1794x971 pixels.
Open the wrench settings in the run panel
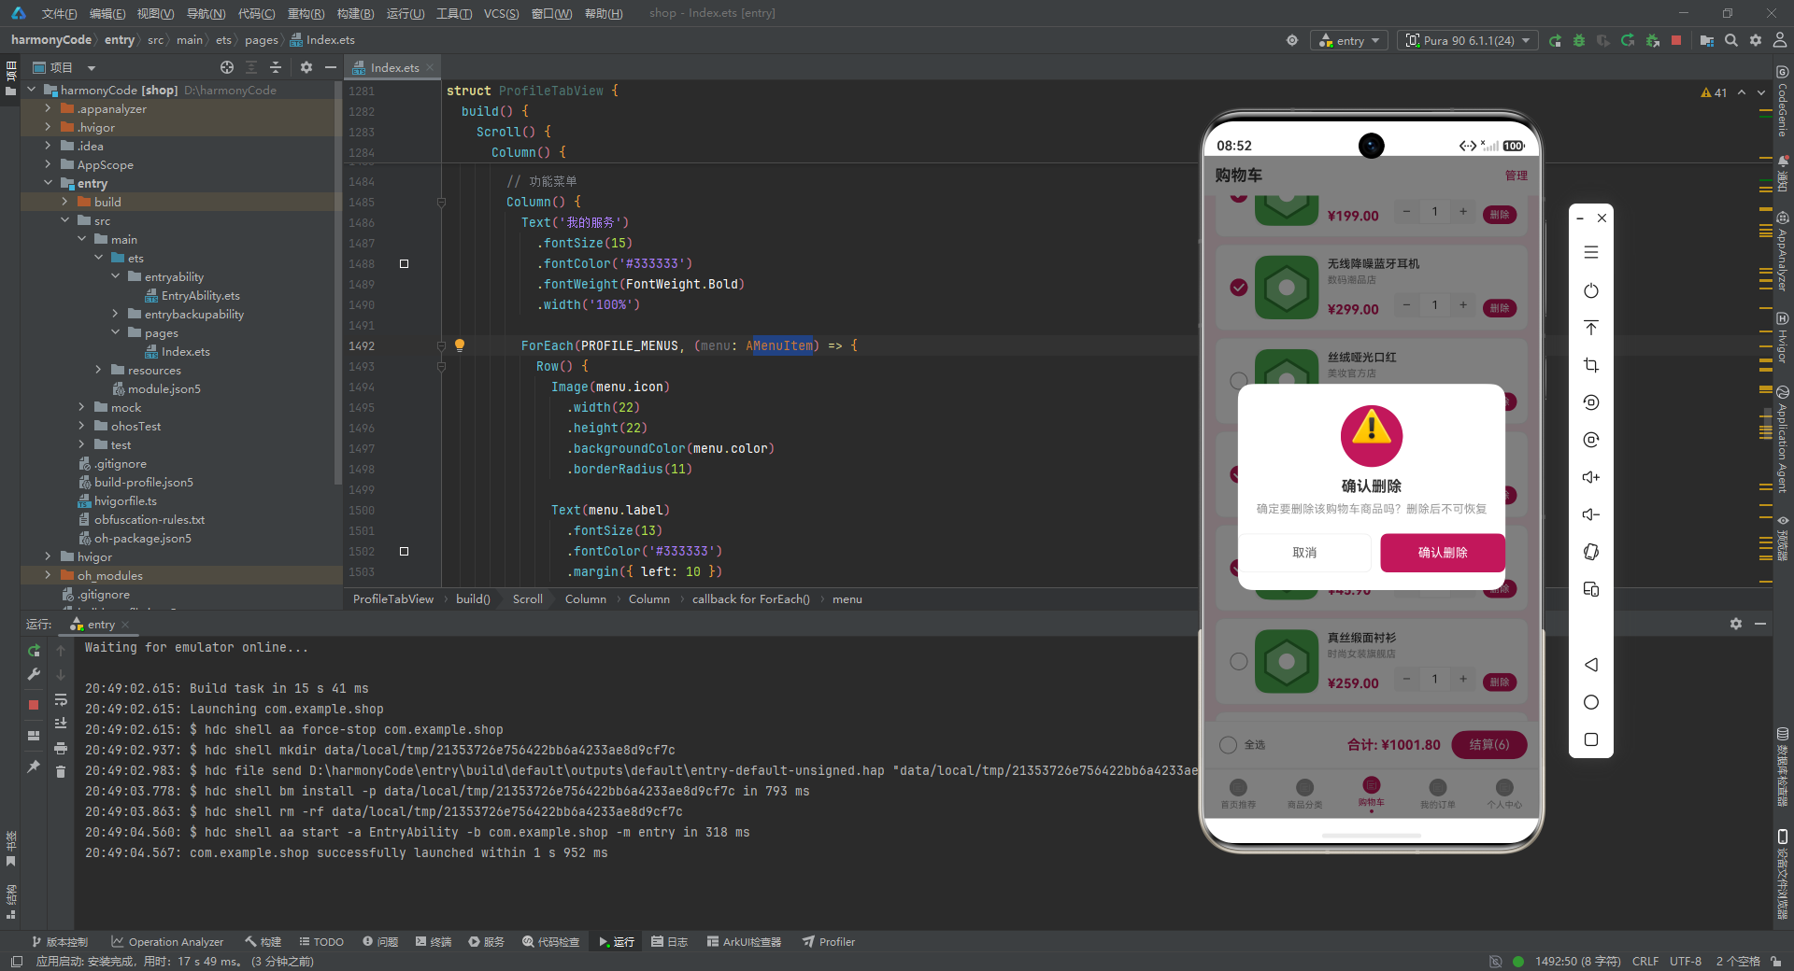[x=34, y=674]
